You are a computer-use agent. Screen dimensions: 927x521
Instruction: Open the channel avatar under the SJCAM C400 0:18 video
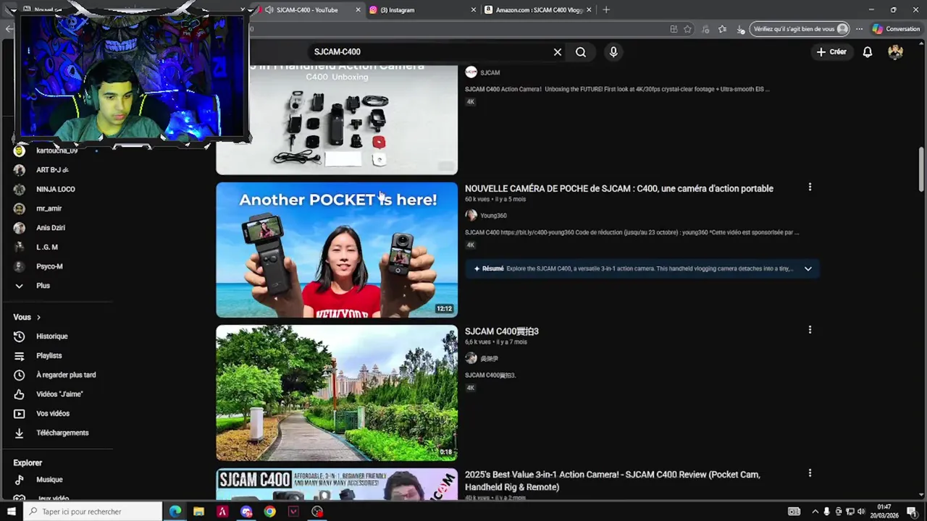(x=471, y=358)
